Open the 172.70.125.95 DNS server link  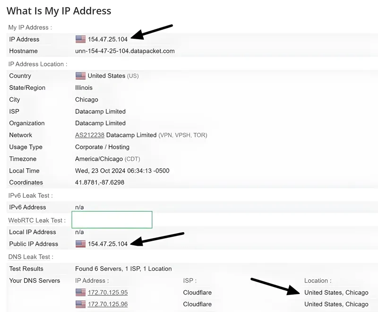click(x=108, y=293)
